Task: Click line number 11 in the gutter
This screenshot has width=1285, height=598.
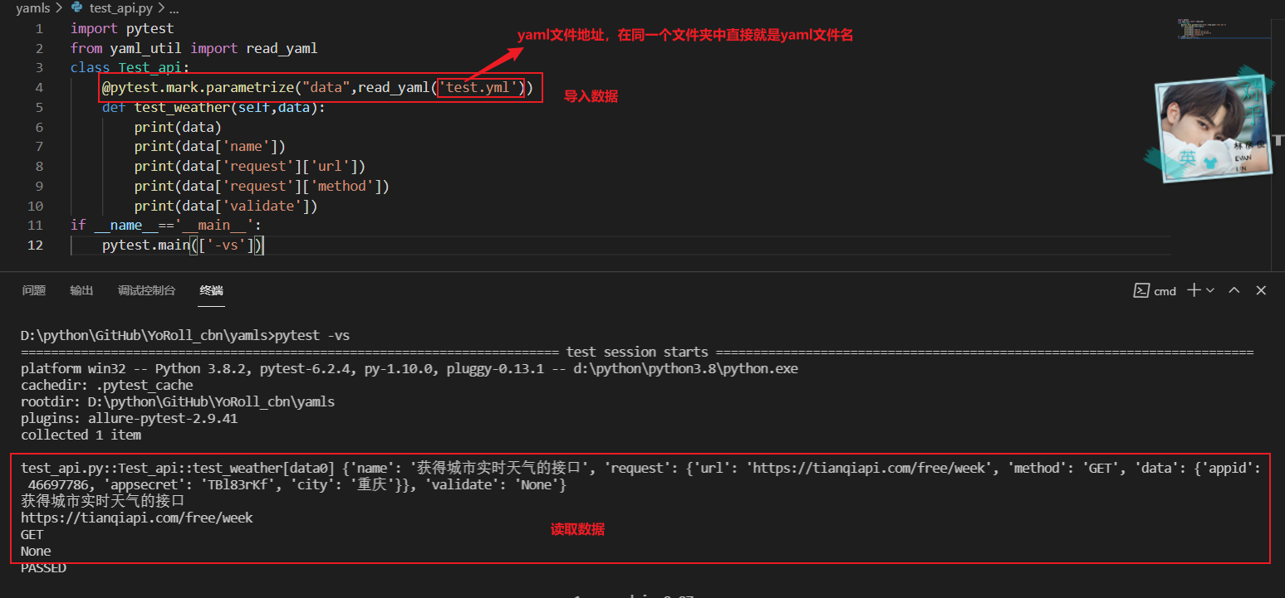Action: coord(36,226)
